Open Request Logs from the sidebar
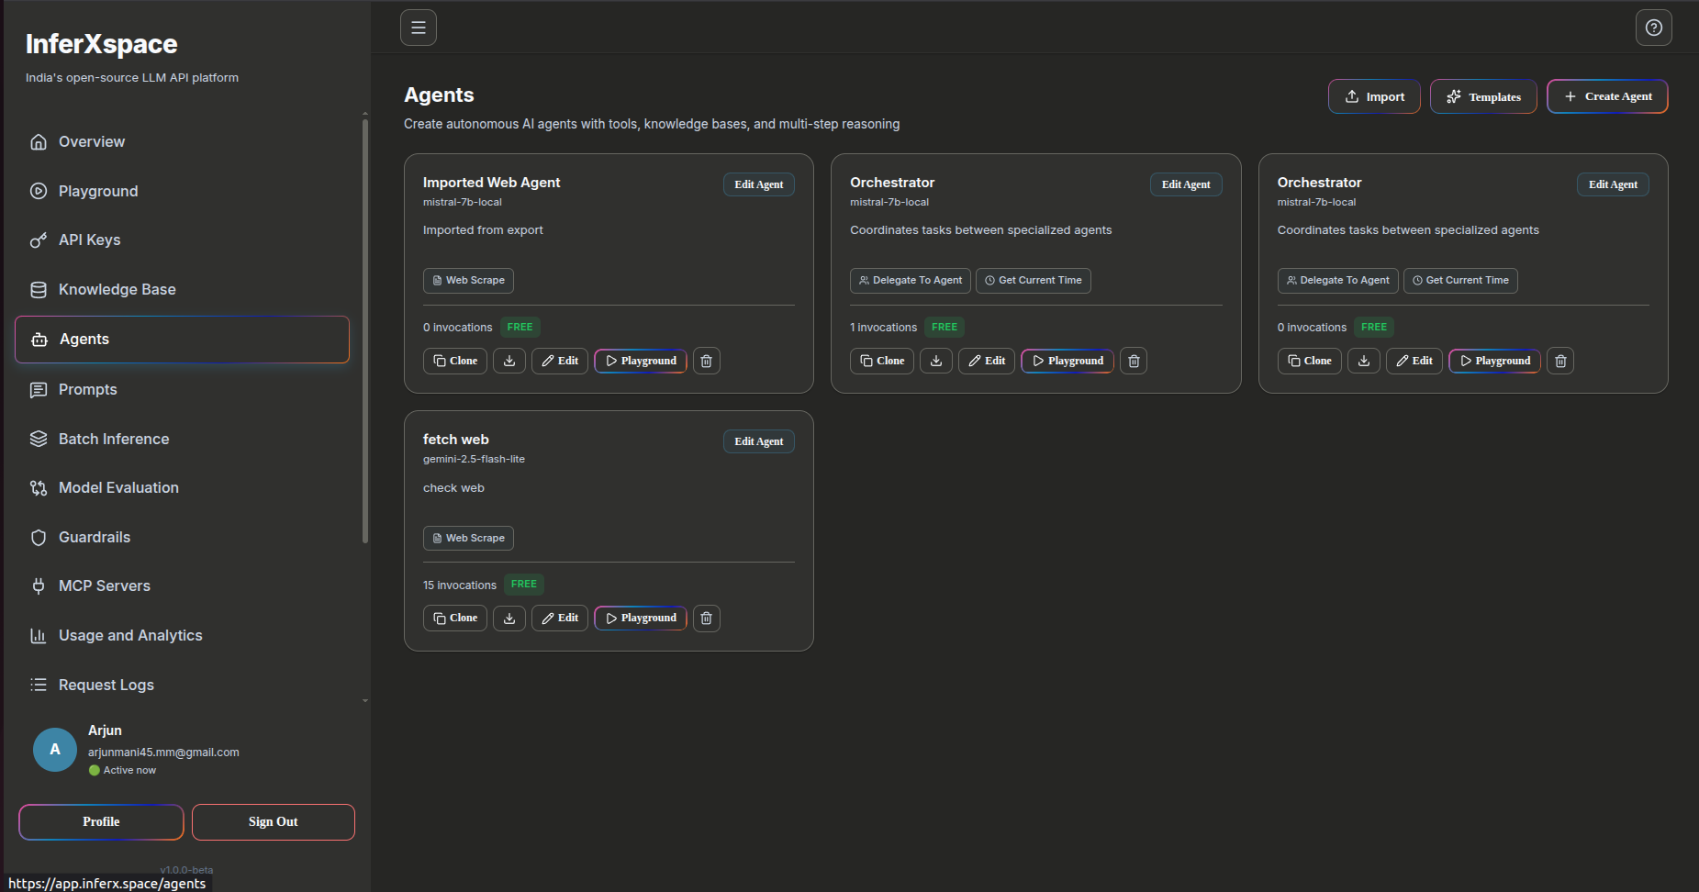The height and width of the screenshot is (892, 1699). point(105,685)
